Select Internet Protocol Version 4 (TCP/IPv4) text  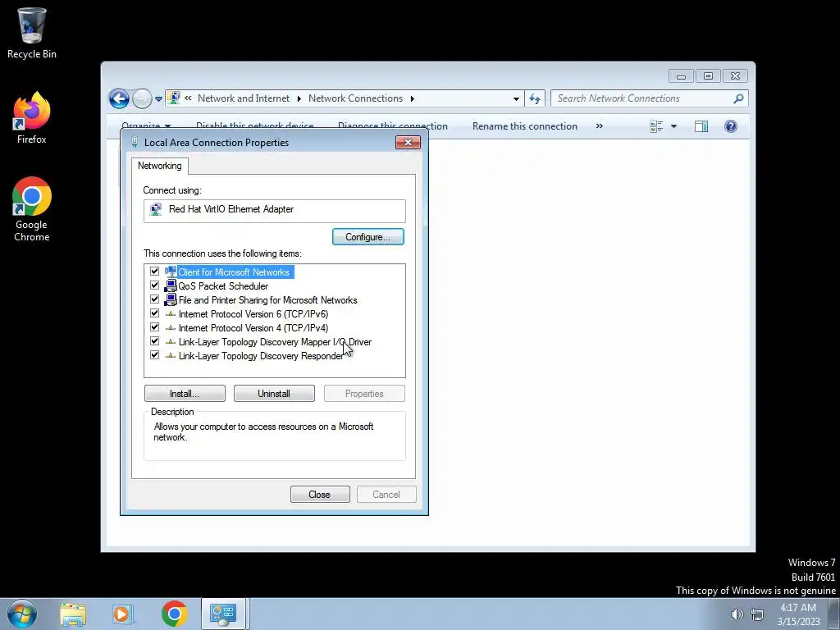253,328
